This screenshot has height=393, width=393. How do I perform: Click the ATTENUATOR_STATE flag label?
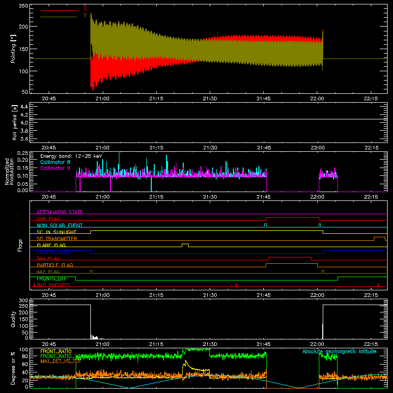click(59, 212)
